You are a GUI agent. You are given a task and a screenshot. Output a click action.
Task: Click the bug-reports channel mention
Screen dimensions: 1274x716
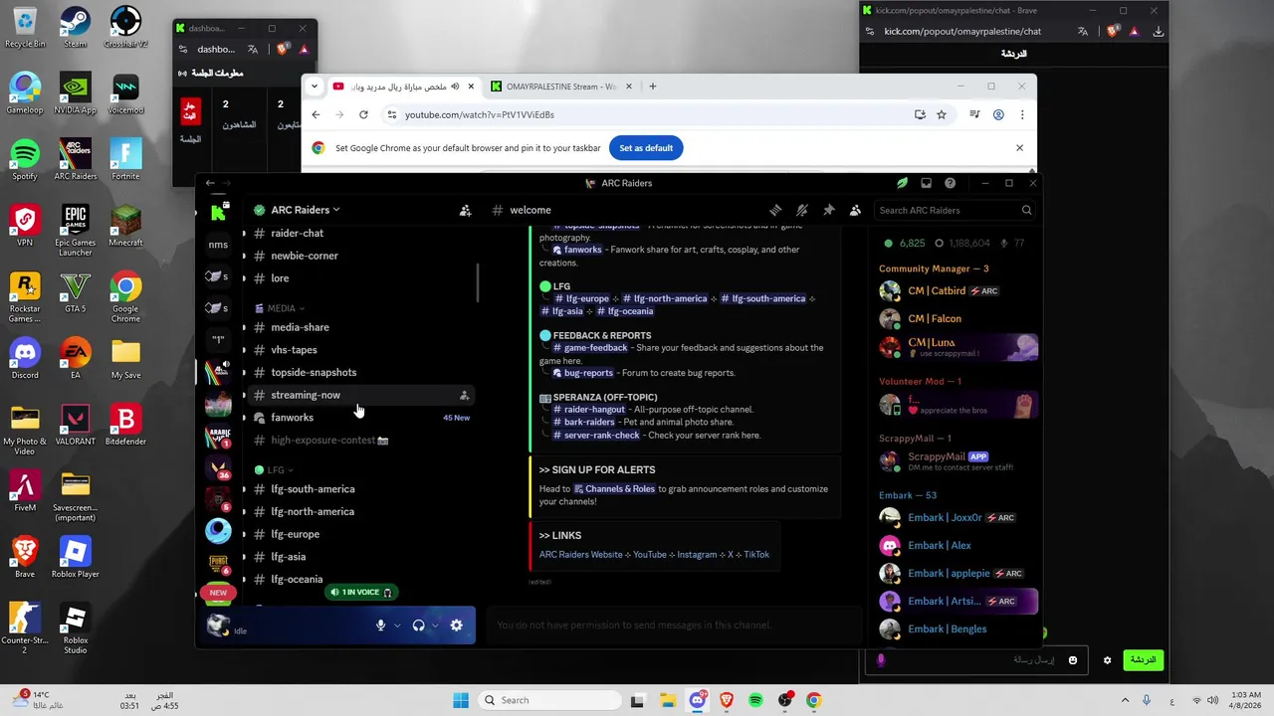(x=583, y=373)
